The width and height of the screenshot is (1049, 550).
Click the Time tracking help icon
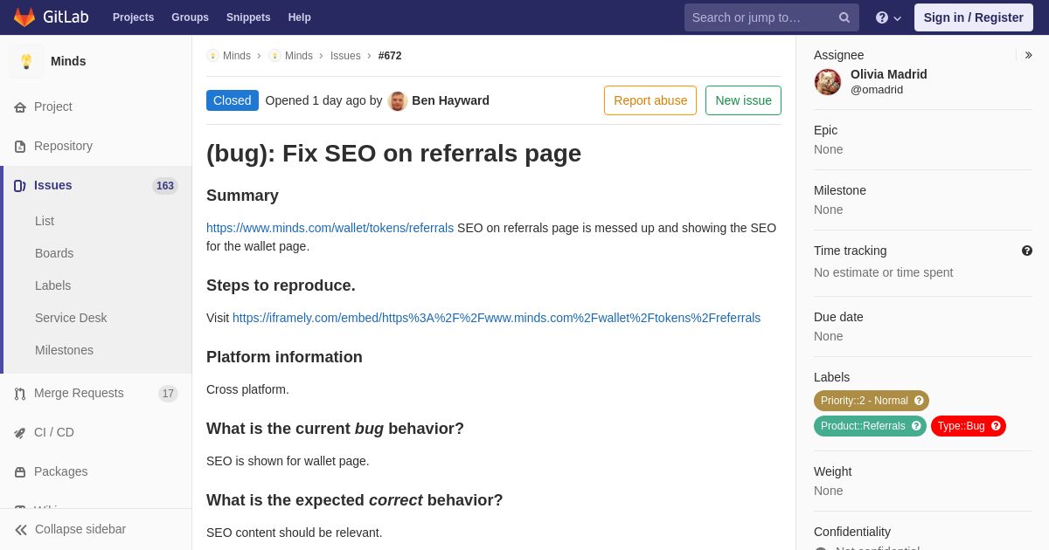(1027, 251)
